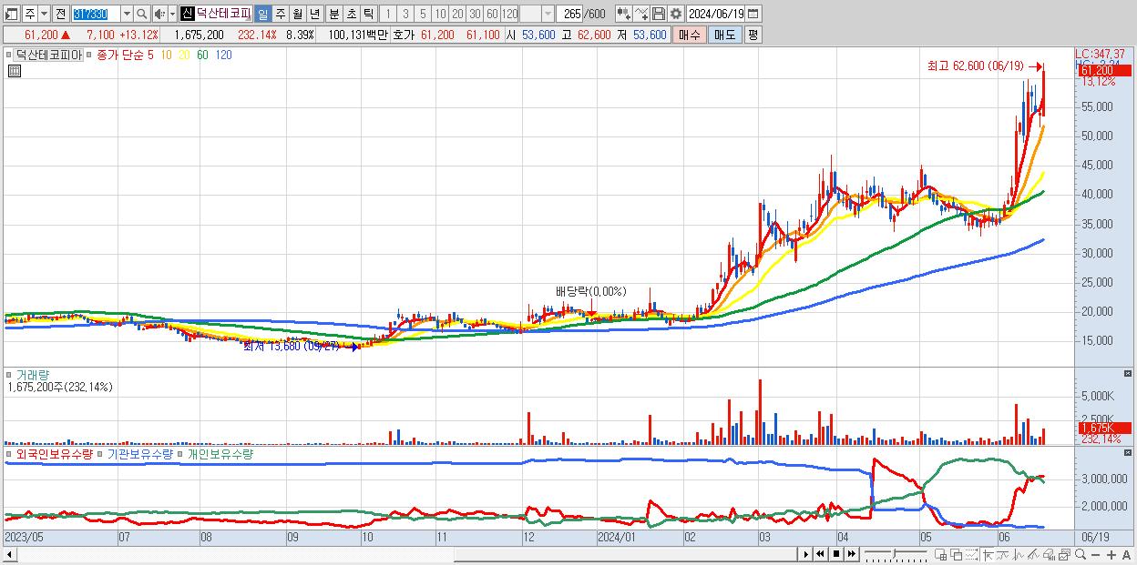
Task: Click the stock search magnifier icon
Action: pos(141,14)
